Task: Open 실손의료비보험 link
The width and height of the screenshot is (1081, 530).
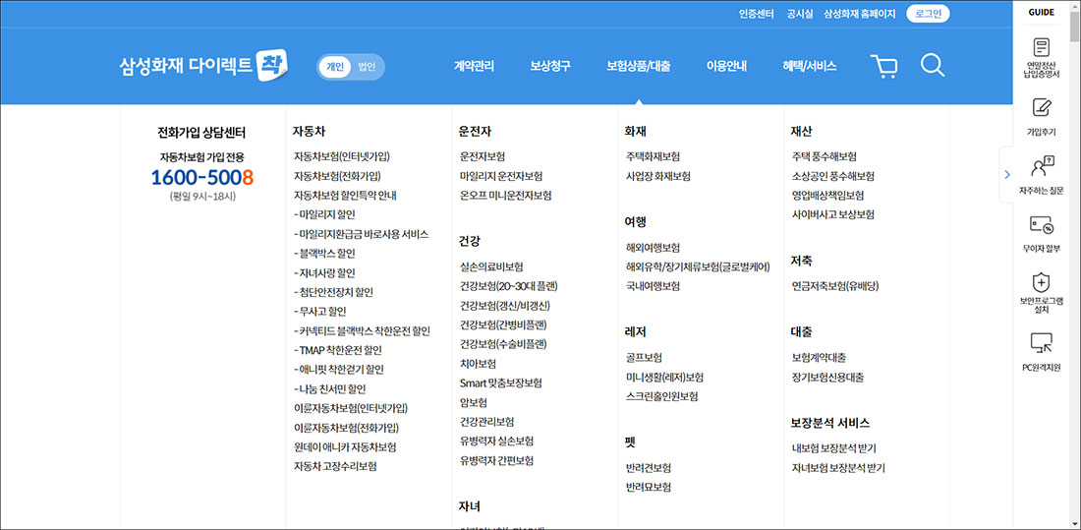Action: point(491,266)
